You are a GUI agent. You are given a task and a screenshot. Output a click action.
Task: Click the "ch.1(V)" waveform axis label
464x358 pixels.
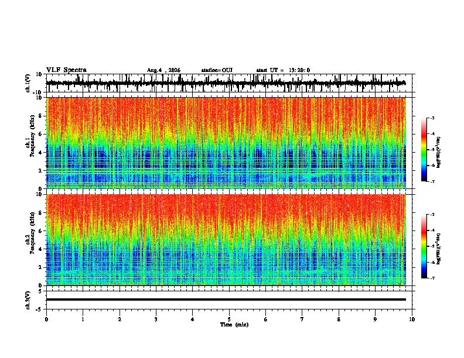pyautogui.click(x=28, y=83)
